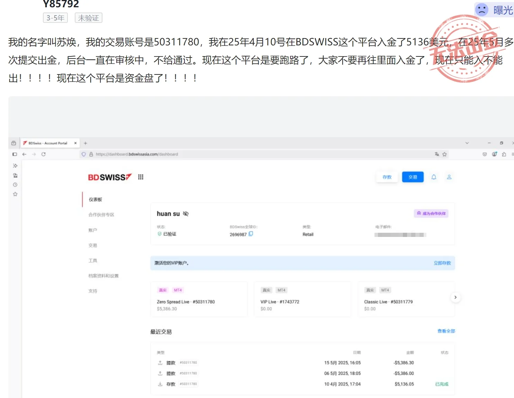Go back to the previous page
The width and height of the screenshot is (514, 398).
tap(24, 154)
